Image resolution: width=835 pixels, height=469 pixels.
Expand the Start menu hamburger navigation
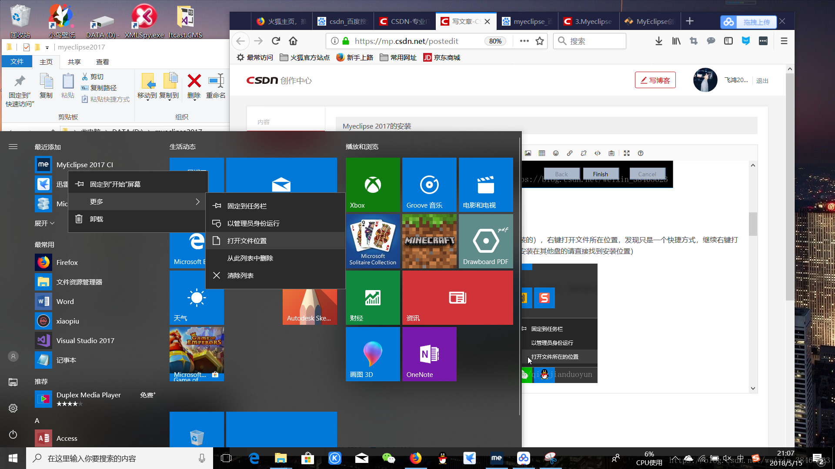pyautogui.click(x=13, y=147)
